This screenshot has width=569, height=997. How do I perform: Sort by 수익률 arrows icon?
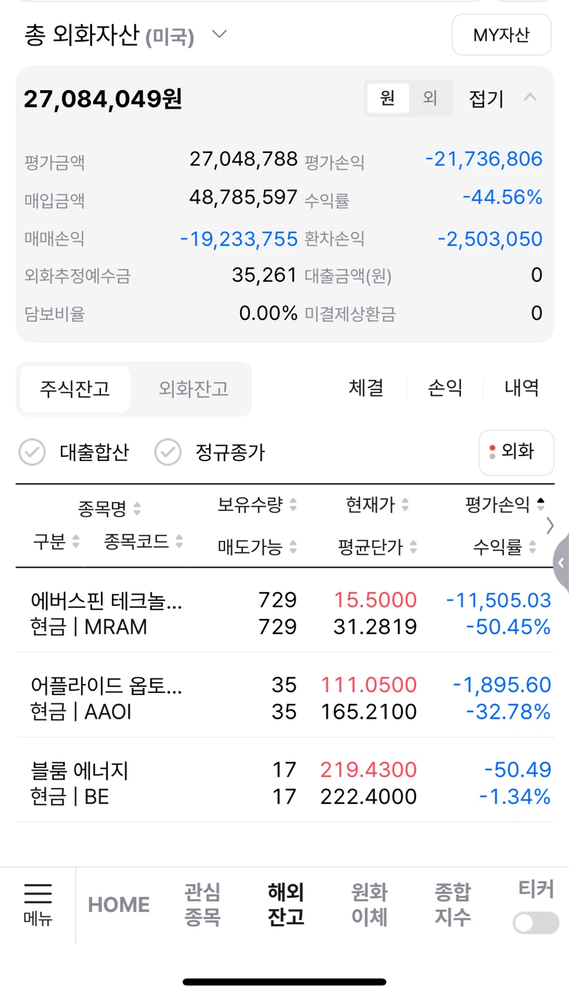[532, 548]
